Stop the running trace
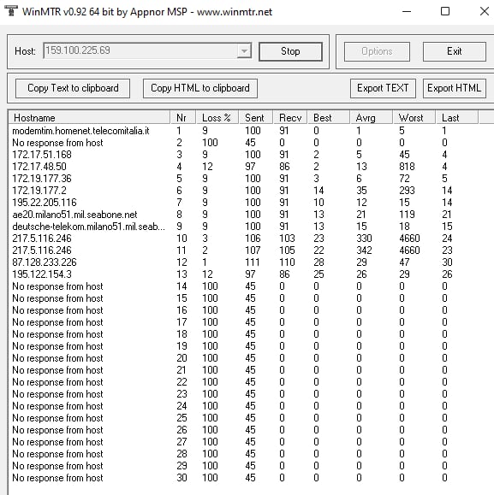This screenshot has height=495, width=494. click(290, 51)
